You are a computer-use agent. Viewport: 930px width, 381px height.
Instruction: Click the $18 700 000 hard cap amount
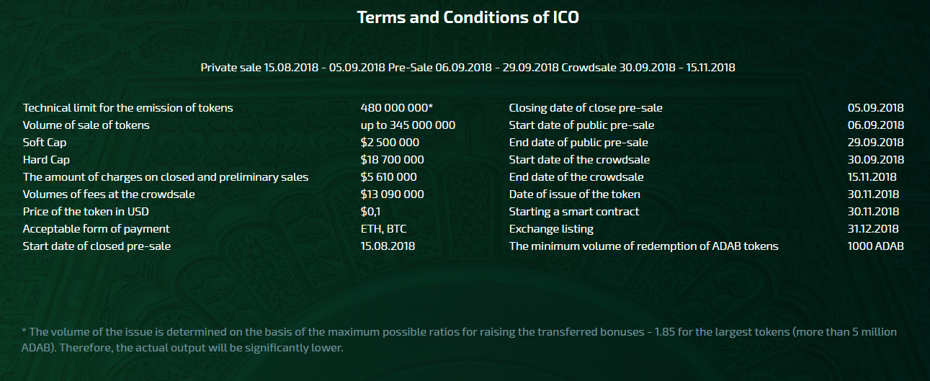392,160
